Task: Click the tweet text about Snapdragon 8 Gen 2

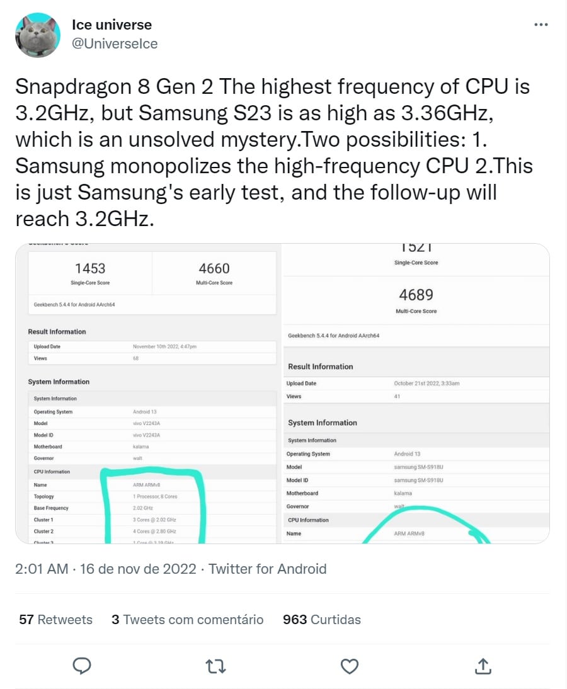Action: coord(274,152)
